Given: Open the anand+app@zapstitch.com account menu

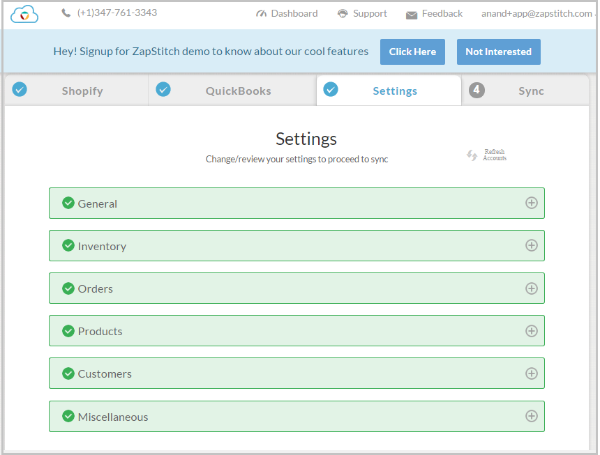Looking at the screenshot, I should coord(538,14).
